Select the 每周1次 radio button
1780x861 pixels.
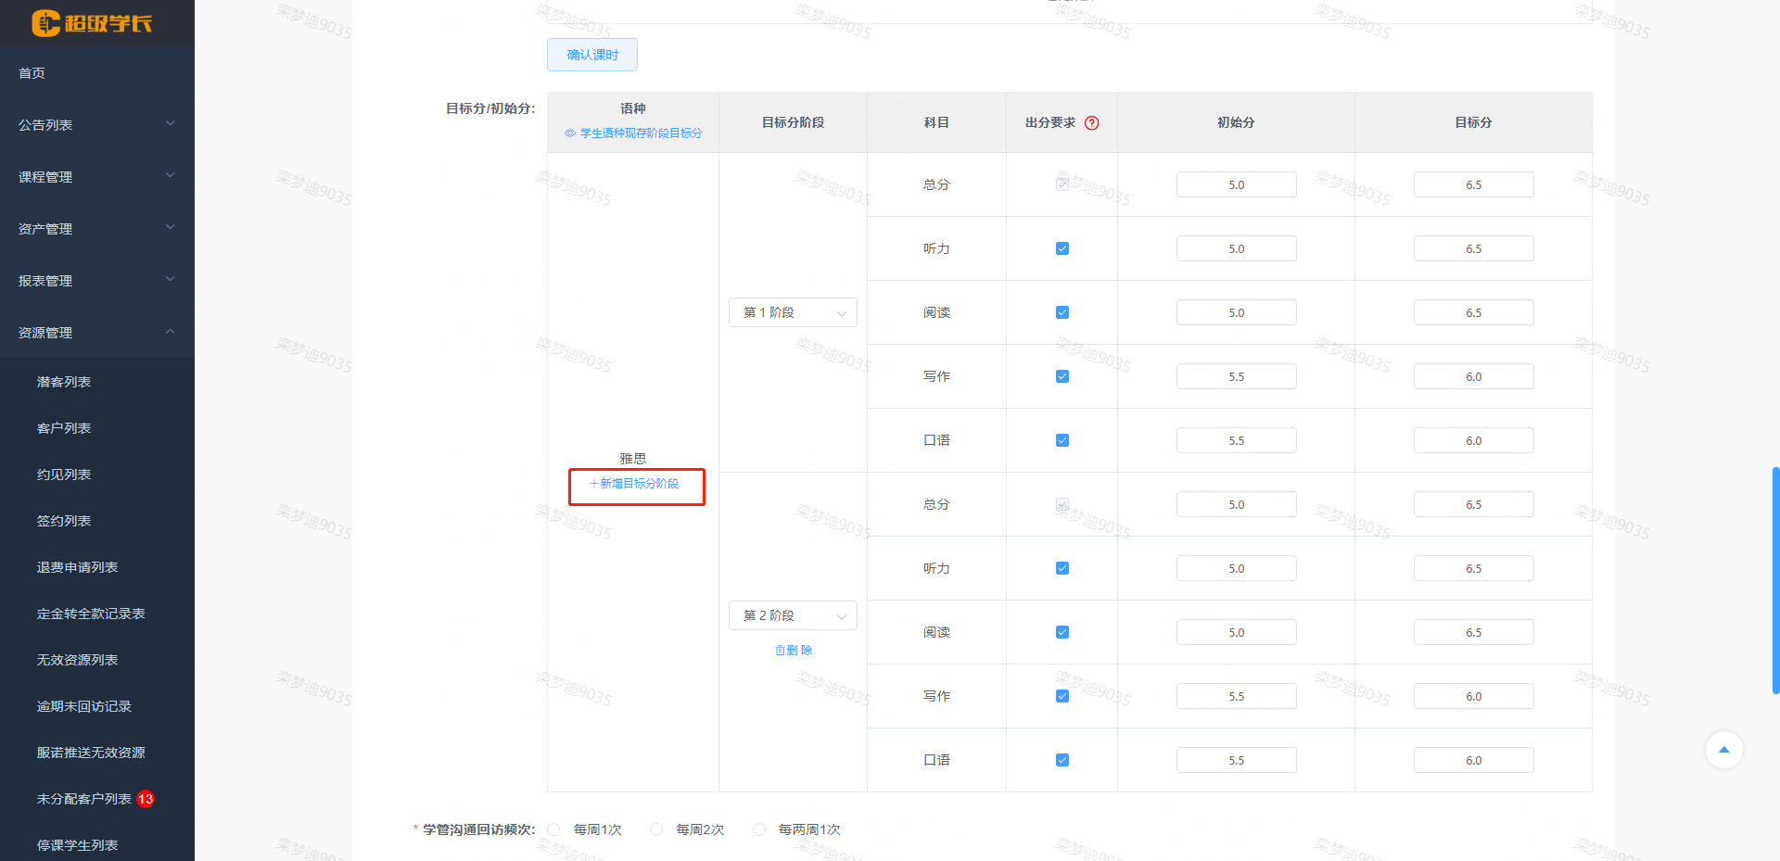tap(553, 829)
